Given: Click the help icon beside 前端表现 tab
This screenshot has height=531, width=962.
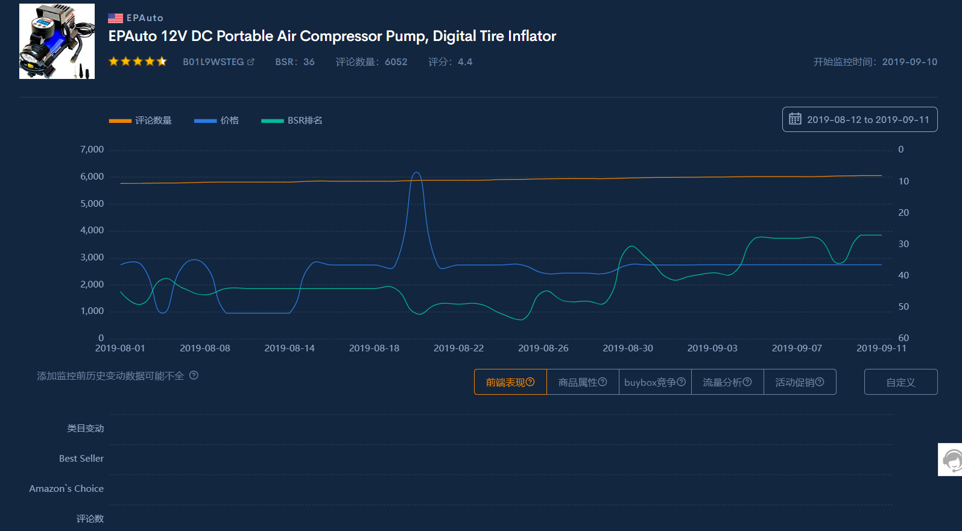Looking at the screenshot, I should tap(530, 382).
